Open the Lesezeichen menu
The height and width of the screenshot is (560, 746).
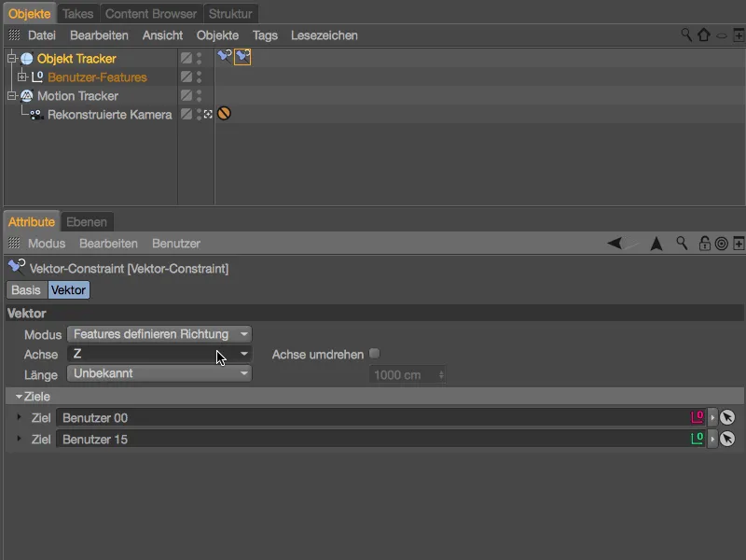click(325, 35)
